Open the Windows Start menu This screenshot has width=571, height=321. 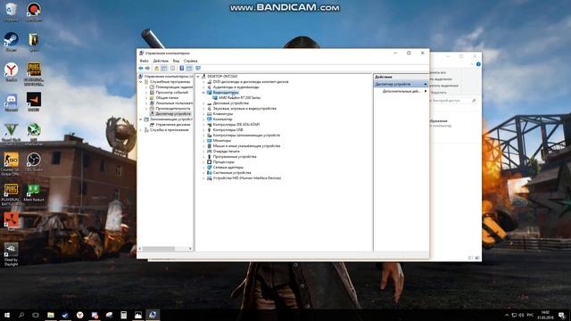(7, 315)
